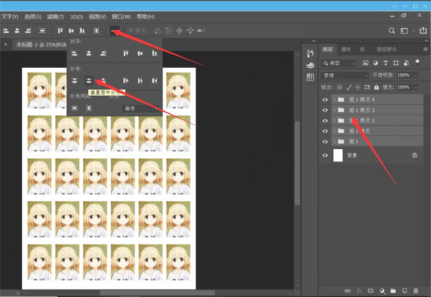Open the color swatches palette panel icon
The height and width of the screenshot is (297, 431).
[x=310, y=65]
